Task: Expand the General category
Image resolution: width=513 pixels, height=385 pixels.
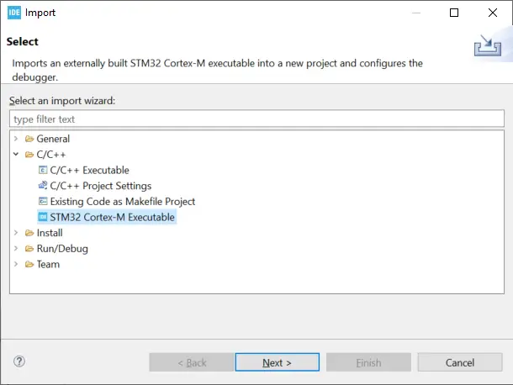Action: (16, 139)
